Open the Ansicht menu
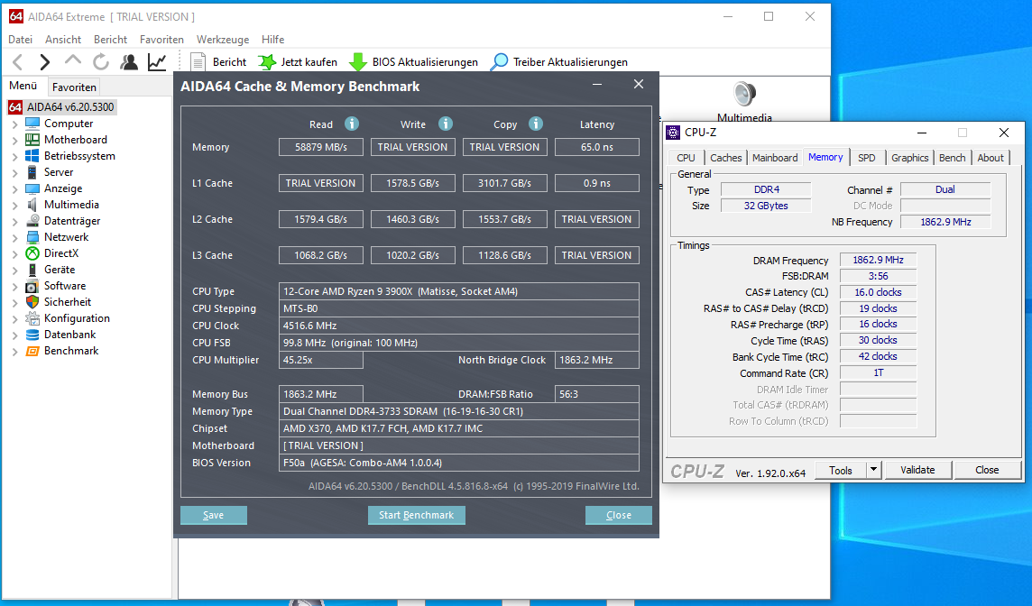 click(63, 40)
